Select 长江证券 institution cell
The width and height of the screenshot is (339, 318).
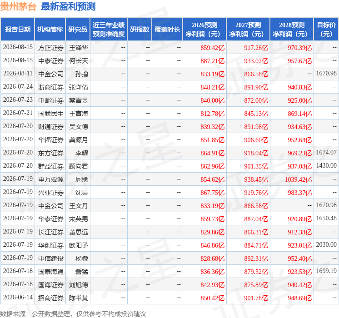[51, 233]
